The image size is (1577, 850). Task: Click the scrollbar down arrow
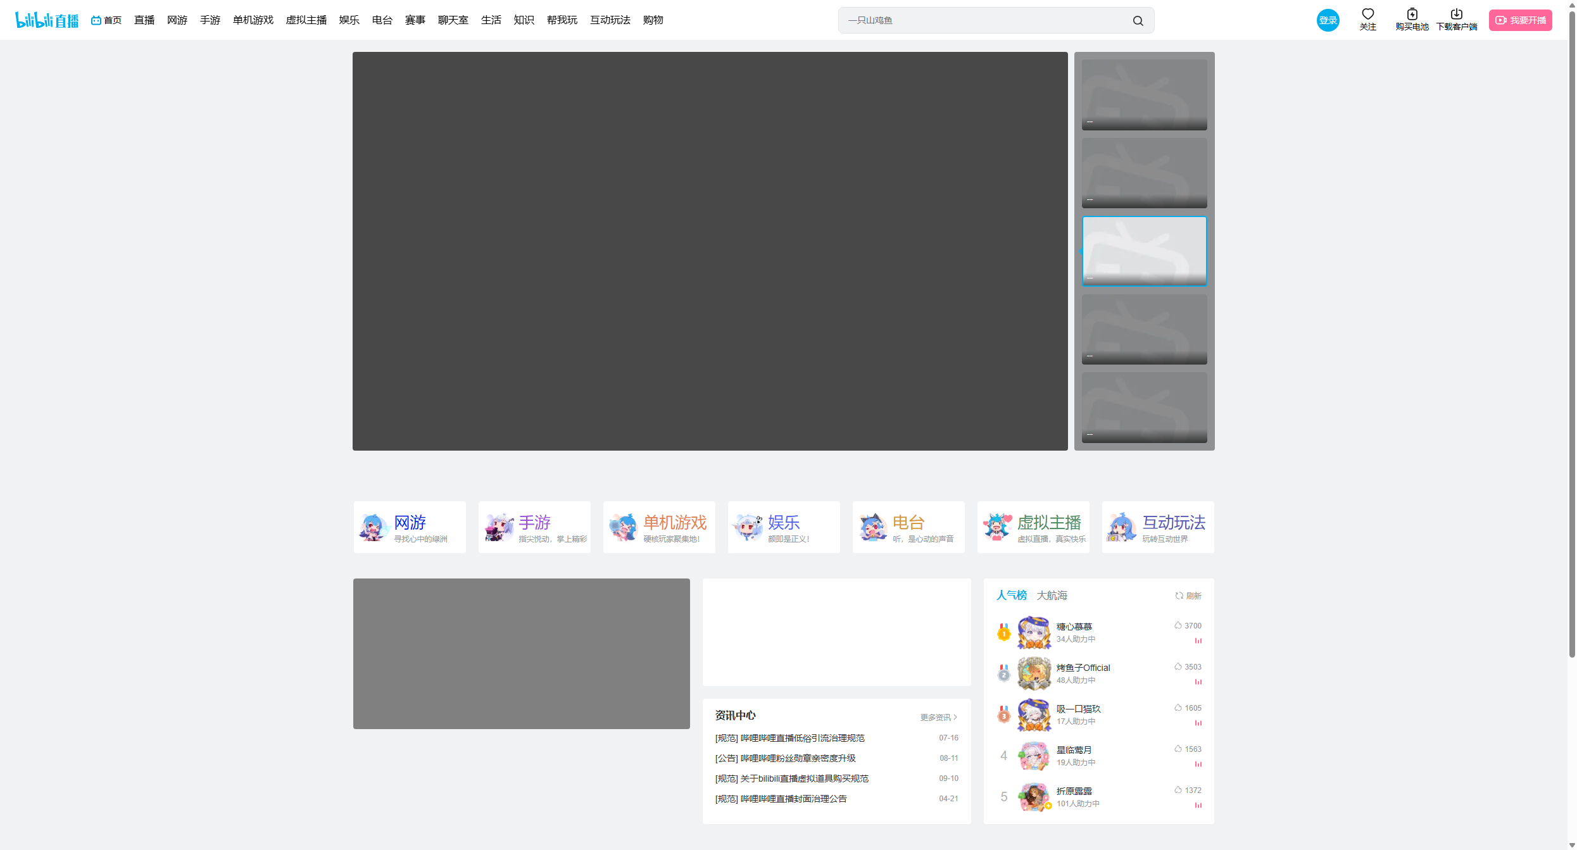coord(1572,845)
